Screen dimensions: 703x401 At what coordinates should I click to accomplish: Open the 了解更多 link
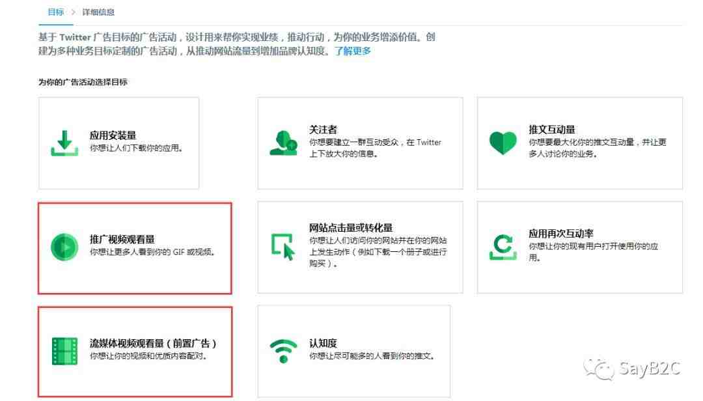pyautogui.click(x=353, y=51)
